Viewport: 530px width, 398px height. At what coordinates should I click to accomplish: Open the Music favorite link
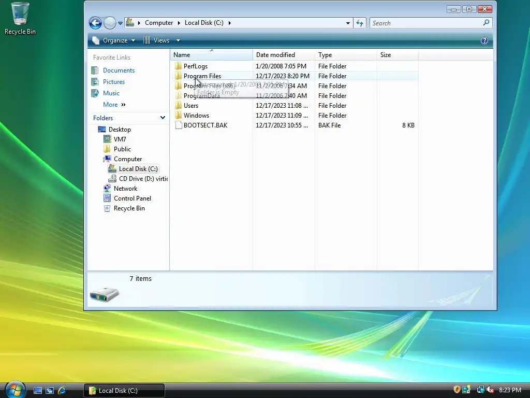click(x=111, y=93)
